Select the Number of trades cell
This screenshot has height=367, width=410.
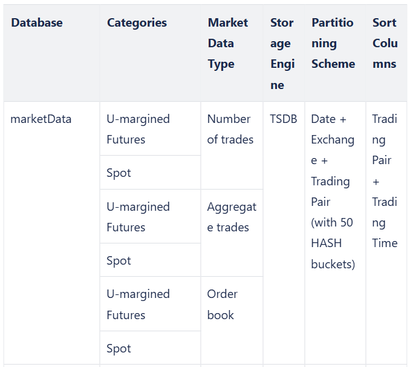point(230,130)
